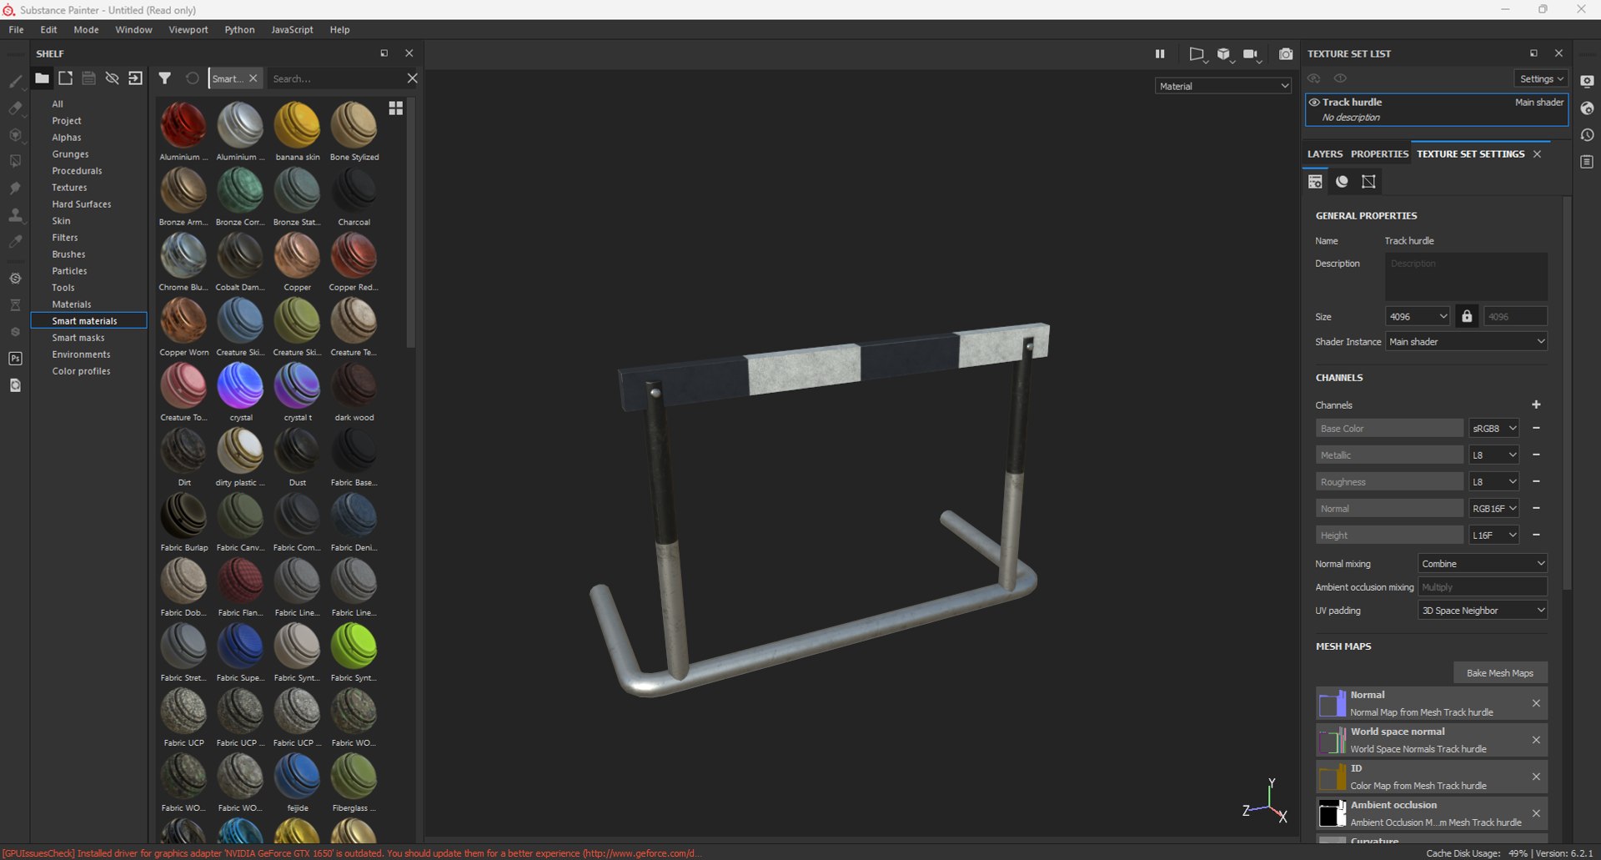Select the Eraser tool

tap(15, 108)
